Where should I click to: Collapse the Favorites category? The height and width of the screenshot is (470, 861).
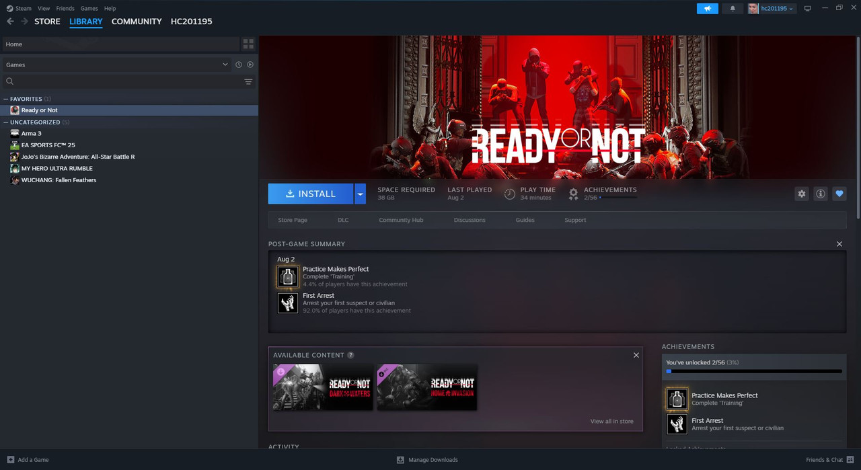coord(6,99)
